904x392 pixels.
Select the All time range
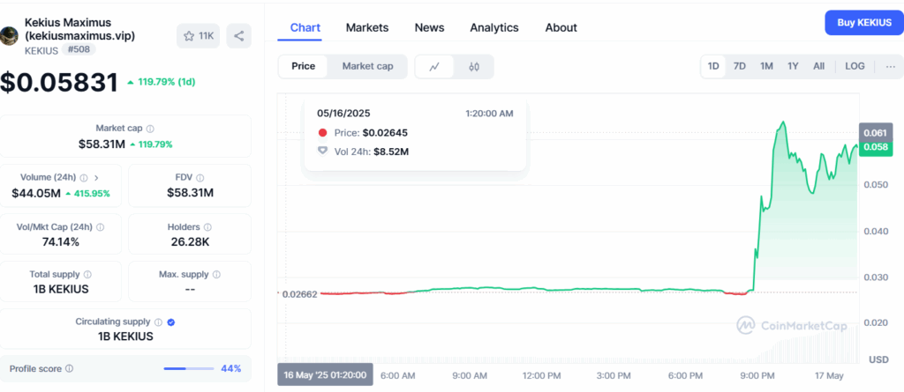point(818,66)
